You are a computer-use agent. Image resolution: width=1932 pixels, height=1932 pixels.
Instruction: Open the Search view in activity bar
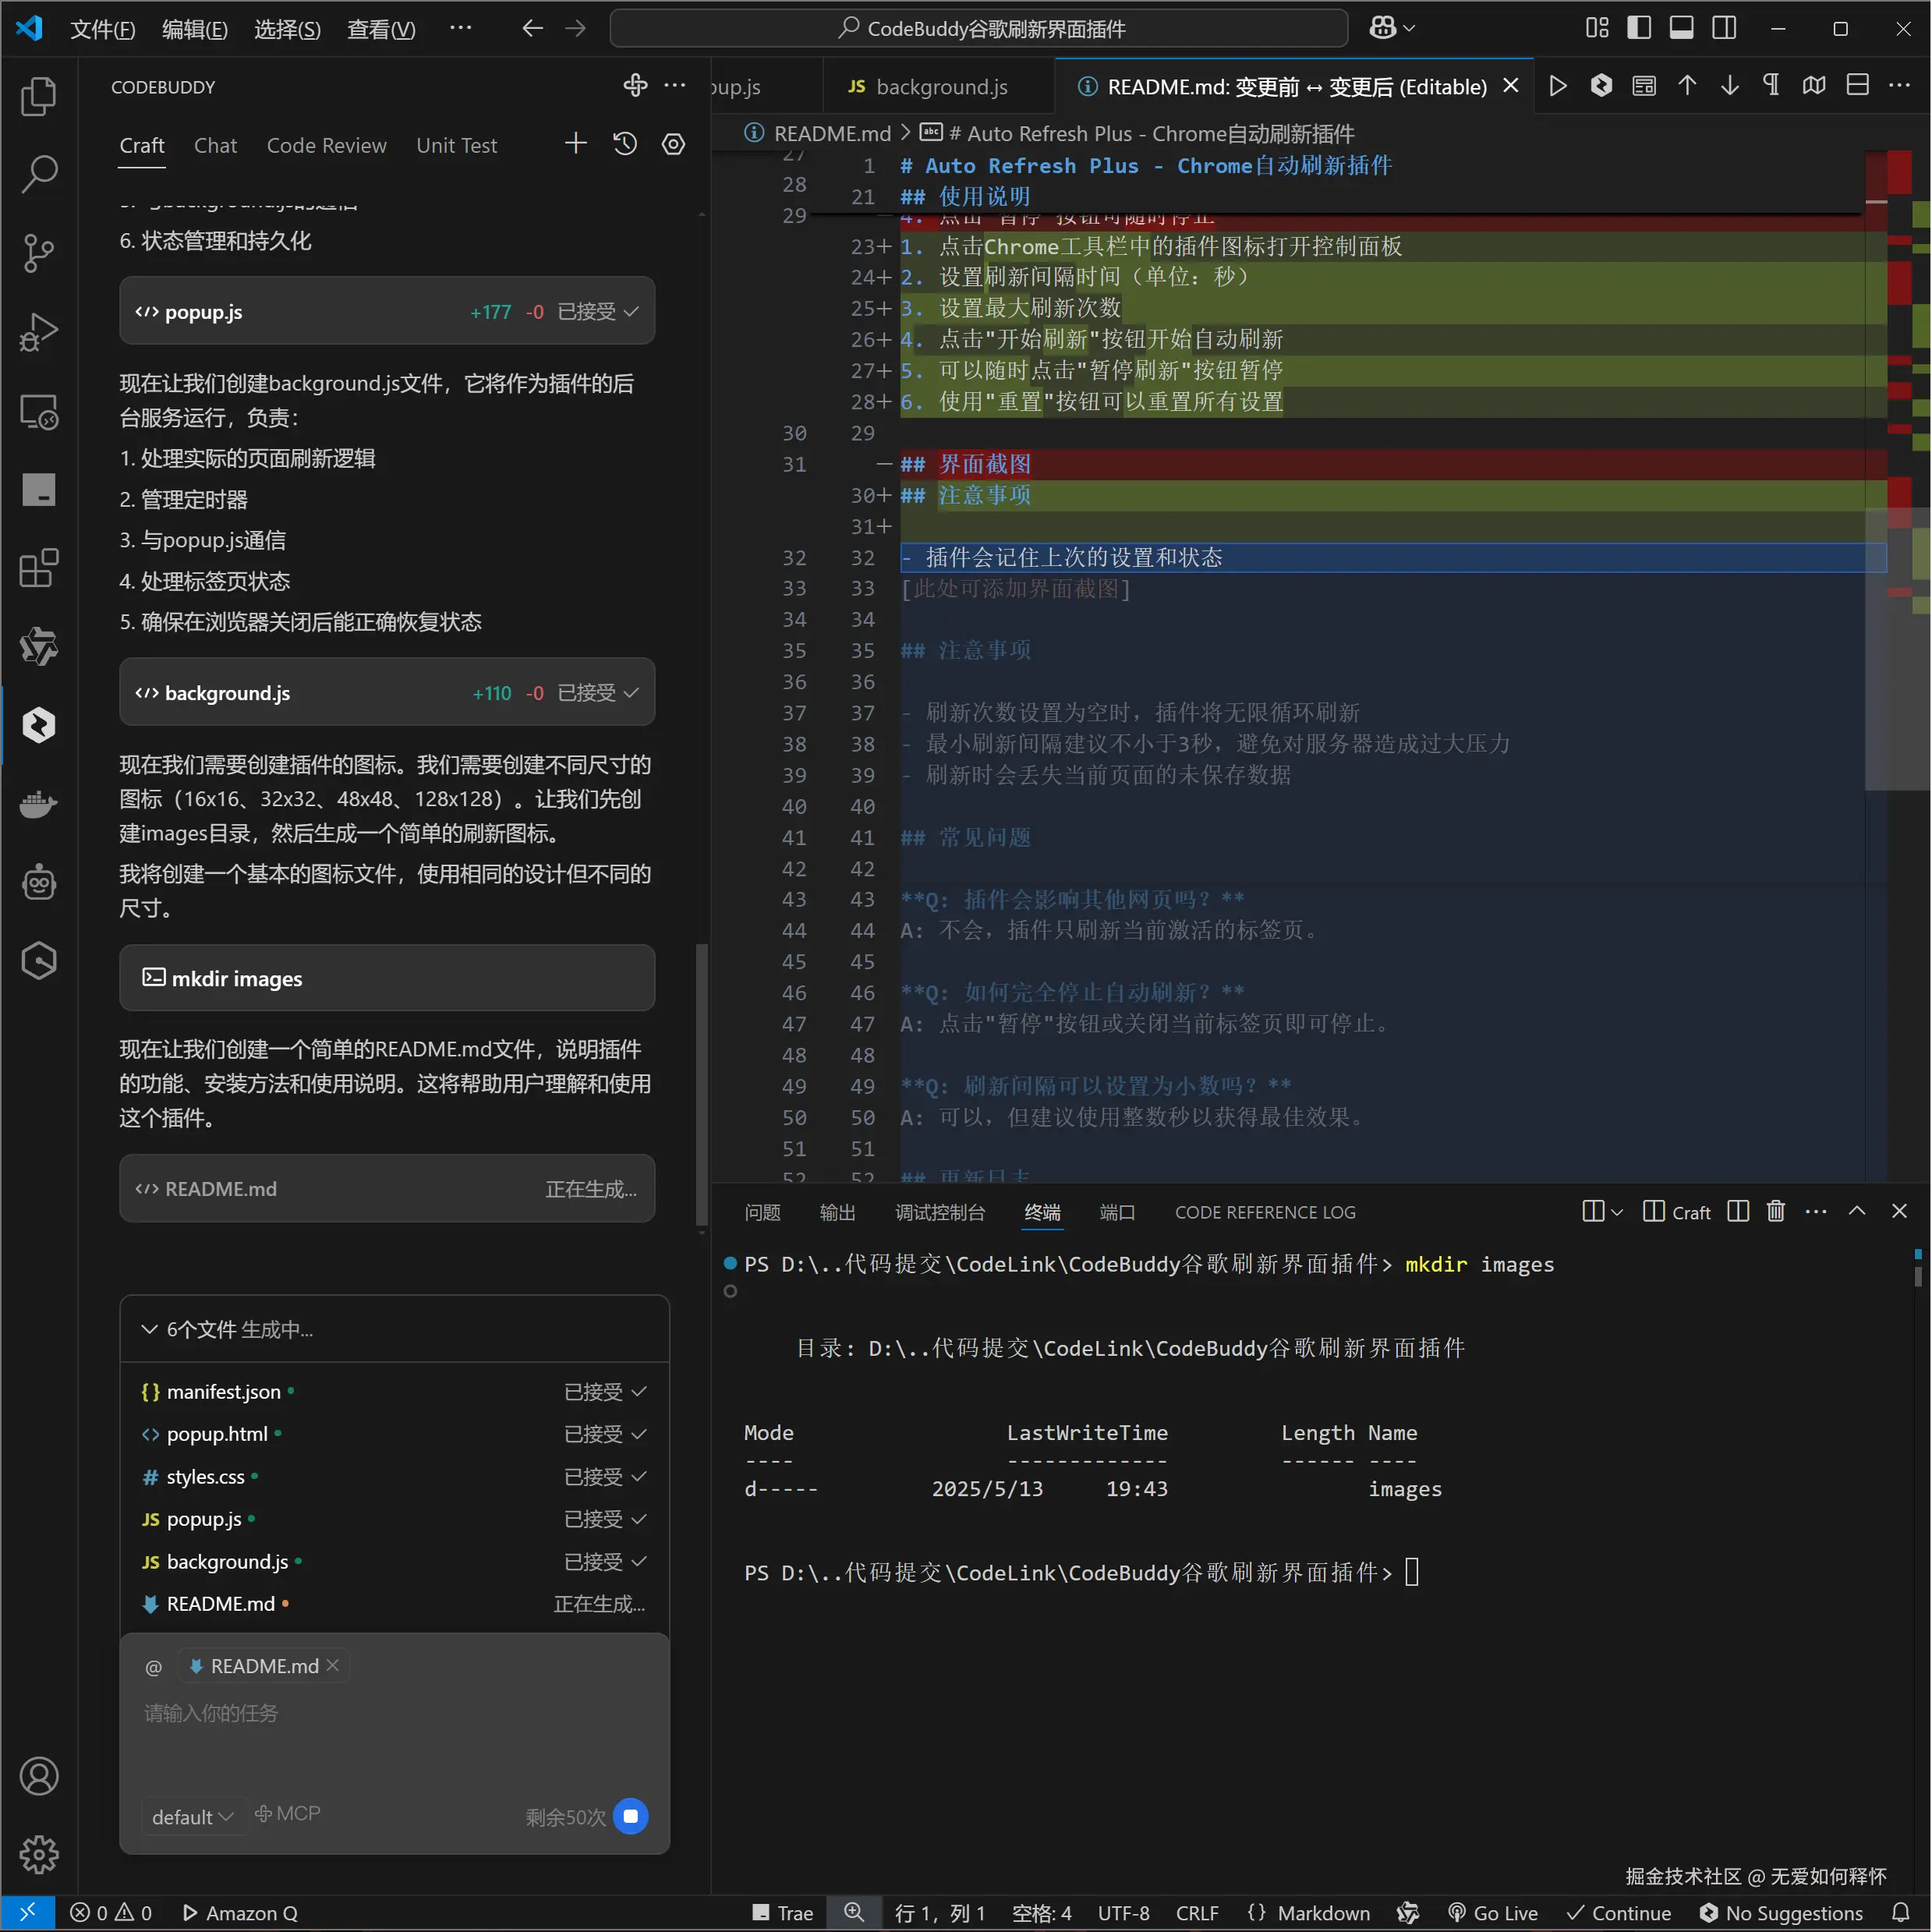coord(39,173)
